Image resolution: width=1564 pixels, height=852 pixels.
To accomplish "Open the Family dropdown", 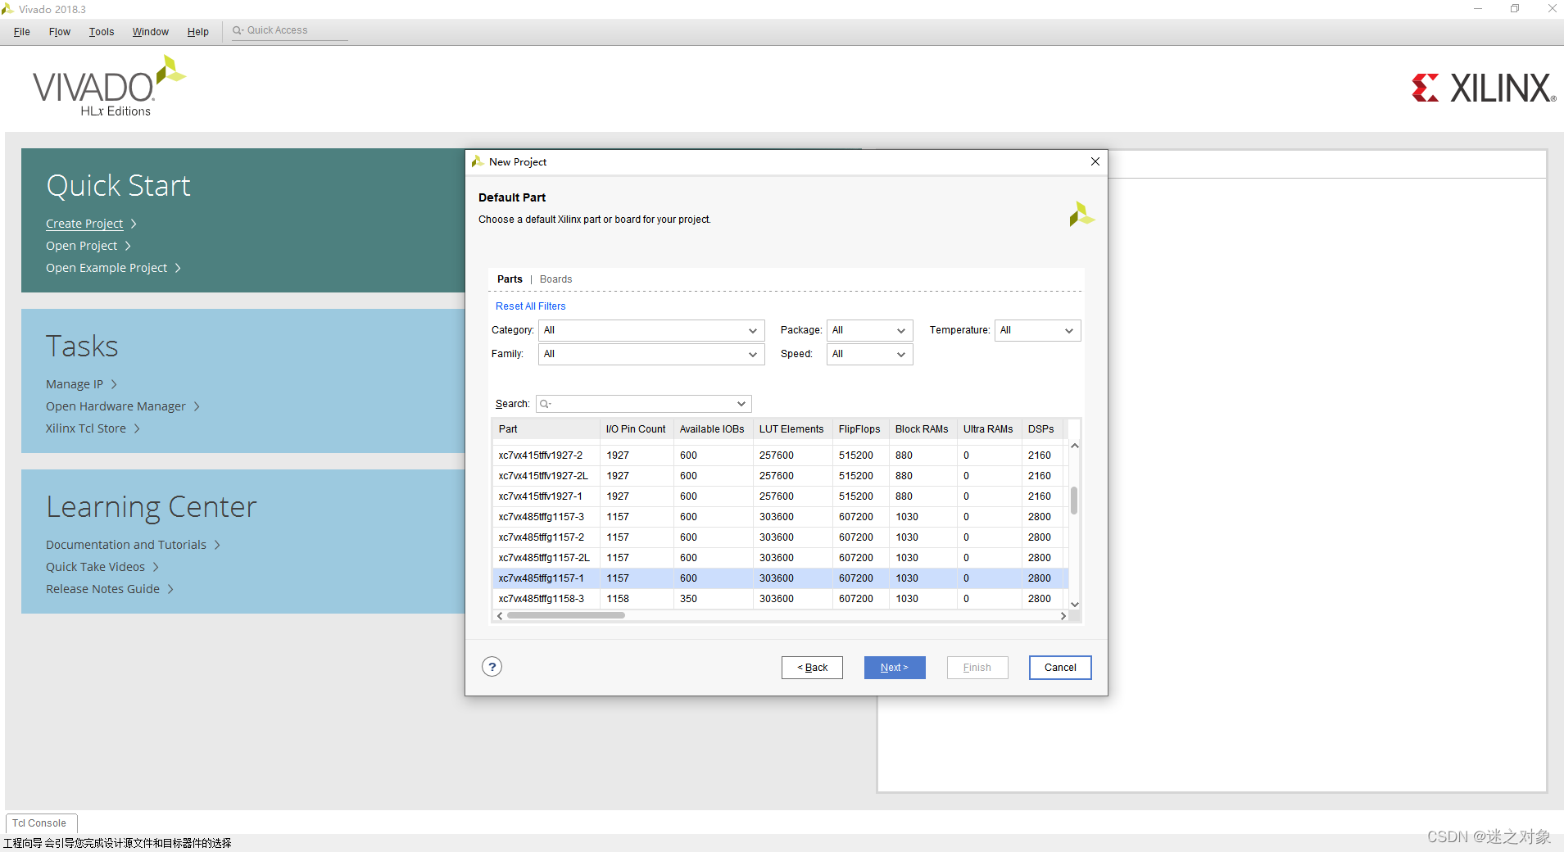I will point(651,354).
